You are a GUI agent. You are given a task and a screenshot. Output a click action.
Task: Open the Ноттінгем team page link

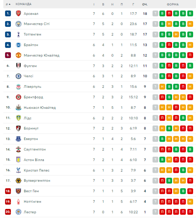point(32,202)
